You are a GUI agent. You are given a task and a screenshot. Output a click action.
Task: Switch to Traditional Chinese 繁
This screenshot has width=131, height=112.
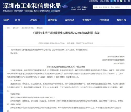click(x=129, y=1)
